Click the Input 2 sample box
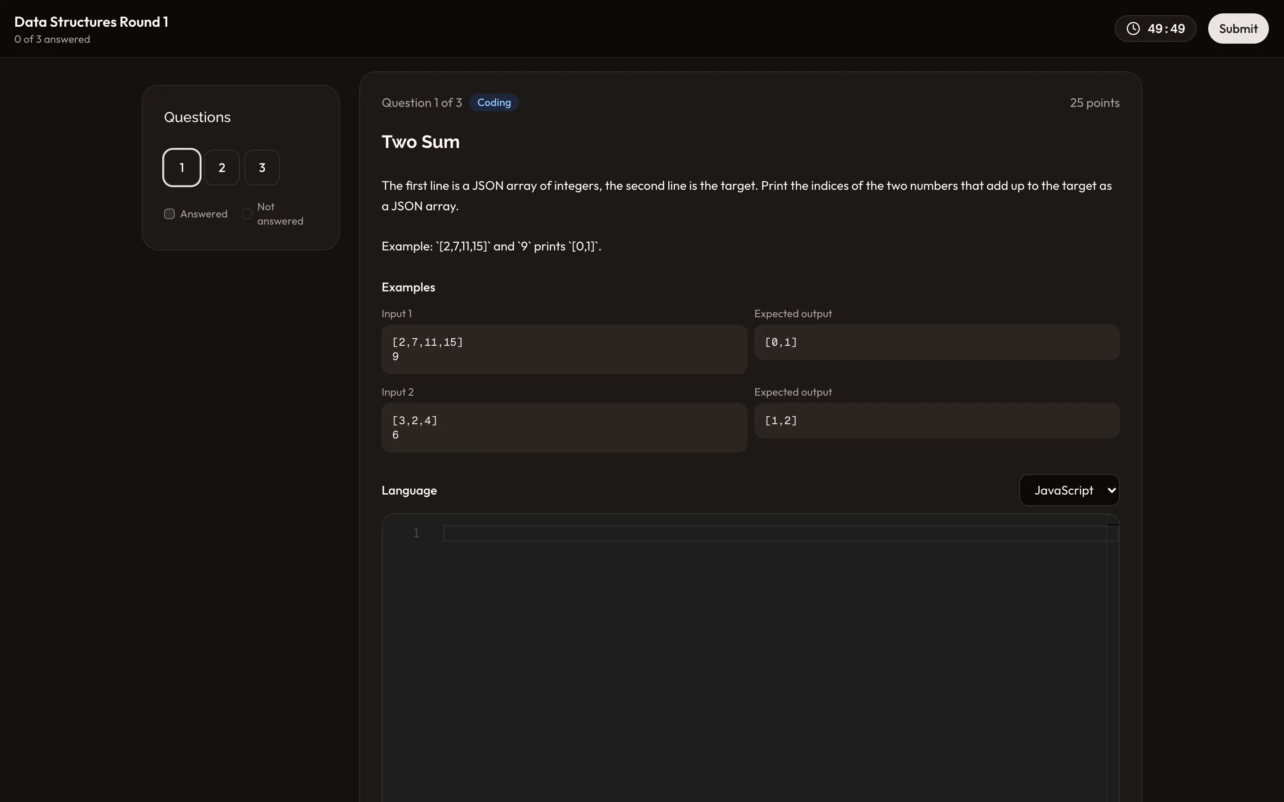Viewport: 1284px width, 802px height. point(564,428)
